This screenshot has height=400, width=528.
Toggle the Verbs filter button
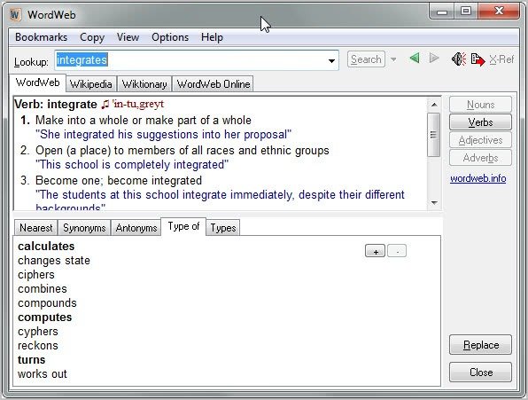point(480,122)
